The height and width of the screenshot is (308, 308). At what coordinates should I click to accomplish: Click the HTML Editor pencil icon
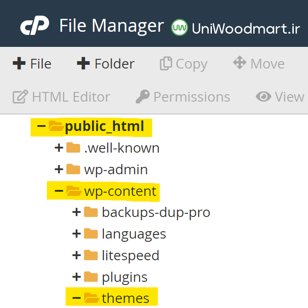tap(20, 97)
